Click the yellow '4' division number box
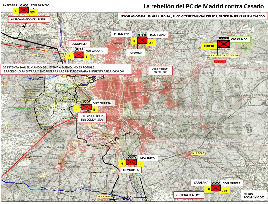The height and width of the screenshot is (204, 268). (x=122, y=164)
